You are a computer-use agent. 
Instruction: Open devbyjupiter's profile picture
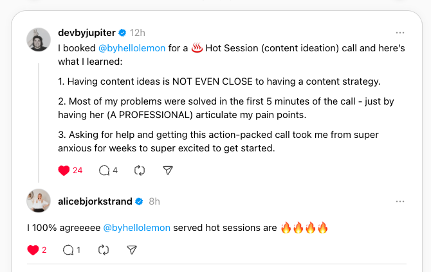click(39, 40)
